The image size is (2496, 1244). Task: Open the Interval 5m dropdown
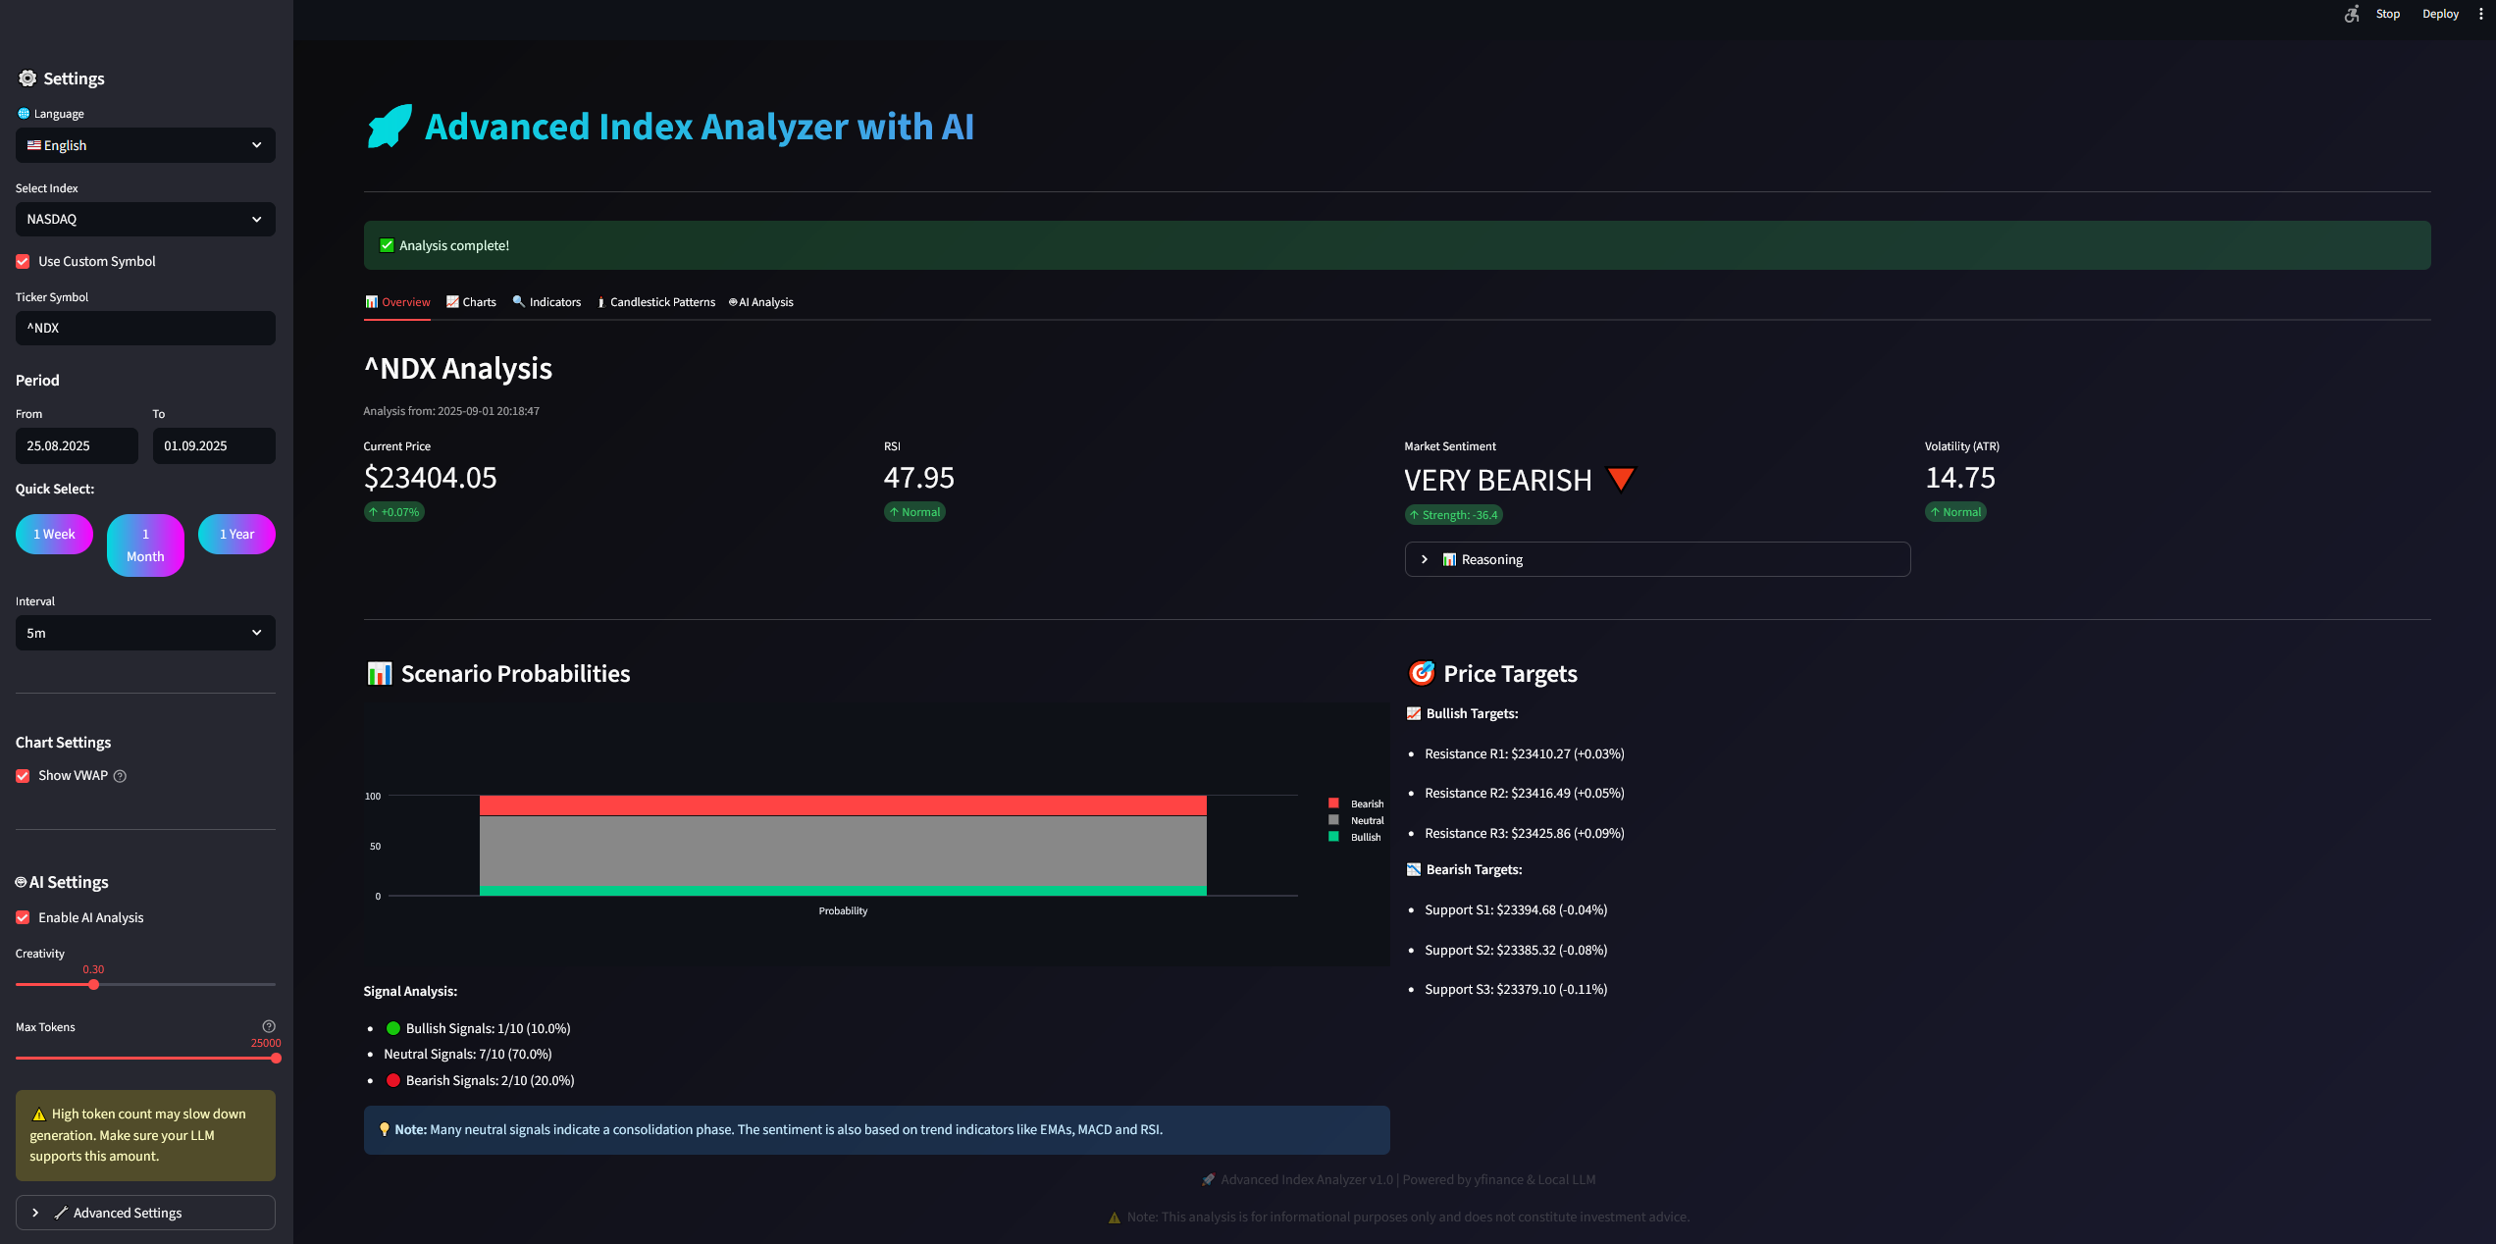(145, 633)
